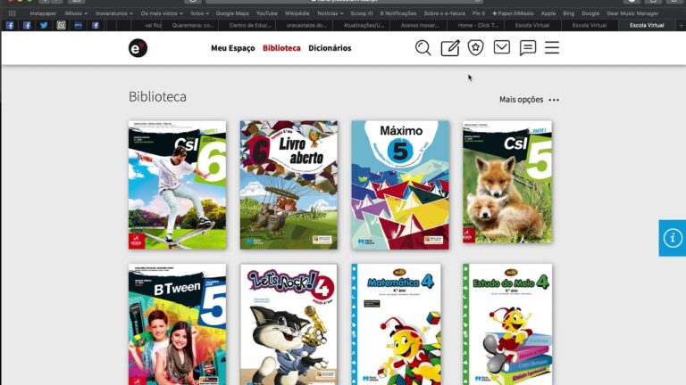The width and height of the screenshot is (686, 385).
Task: Open the BTween 5 book cover
Action: (x=177, y=324)
